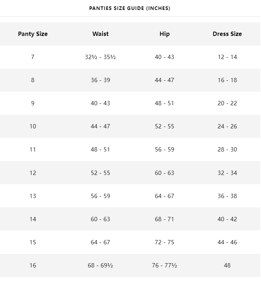Select hip value 44 - 47
261x282 pixels.
click(x=165, y=80)
